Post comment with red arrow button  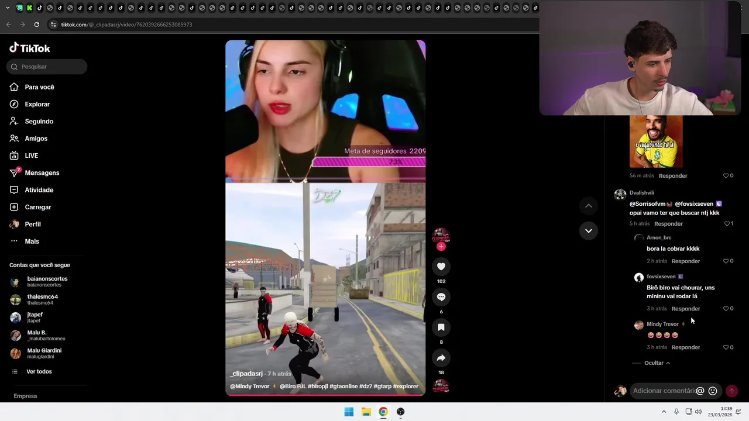coord(731,391)
